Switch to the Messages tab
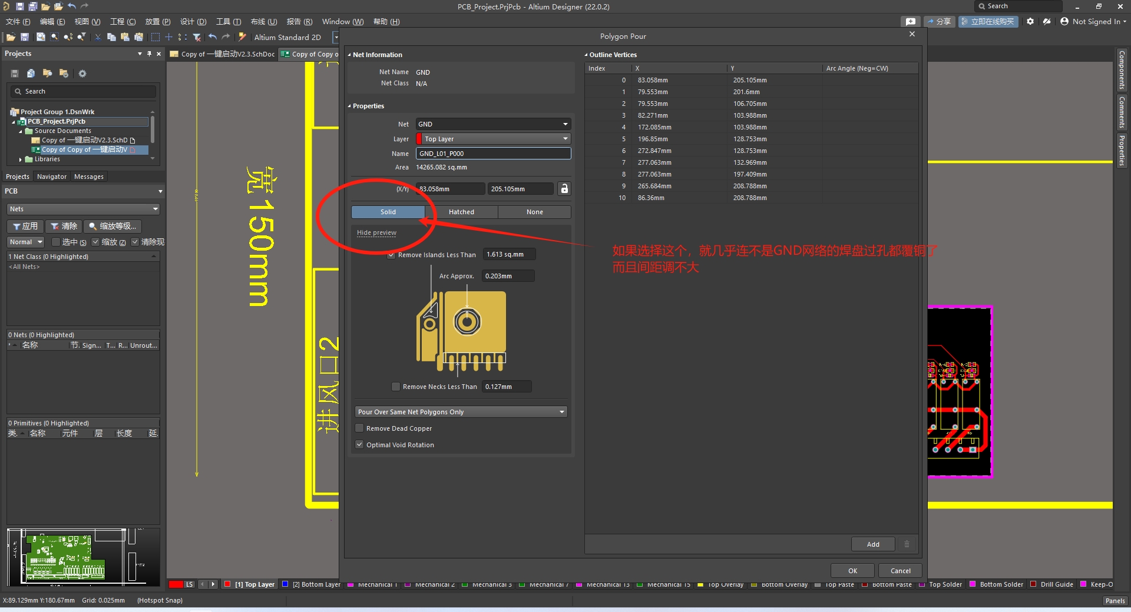 tap(89, 177)
